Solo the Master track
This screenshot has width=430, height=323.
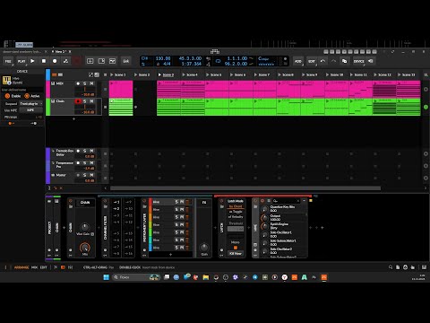(x=85, y=175)
